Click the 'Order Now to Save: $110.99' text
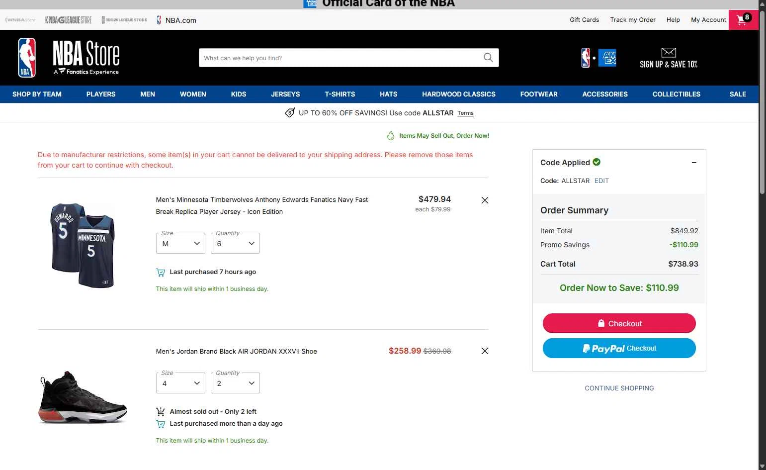 pos(619,288)
